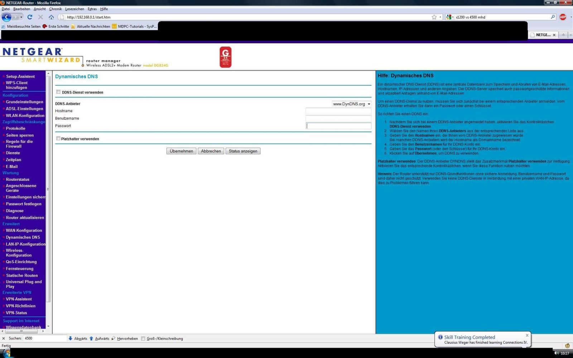Click the Benutzername input field
This screenshot has height=358, width=573.
(338, 118)
